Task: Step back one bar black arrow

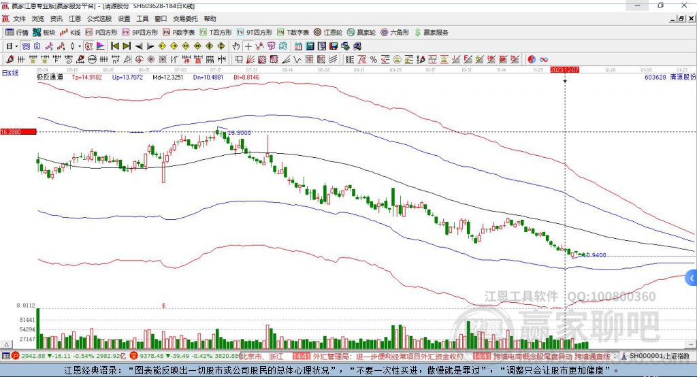Action: point(139,46)
